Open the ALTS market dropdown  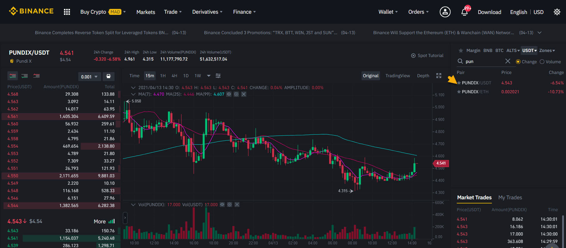[x=513, y=50]
